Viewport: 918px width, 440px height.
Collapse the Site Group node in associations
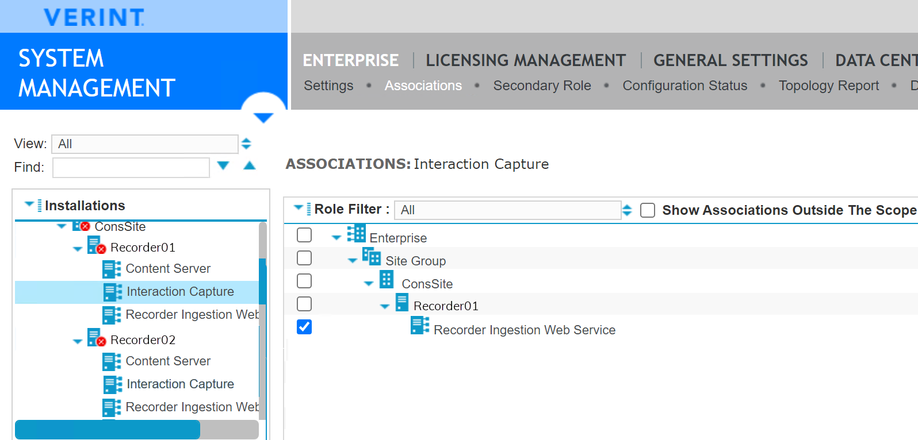(x=353, y=261)
